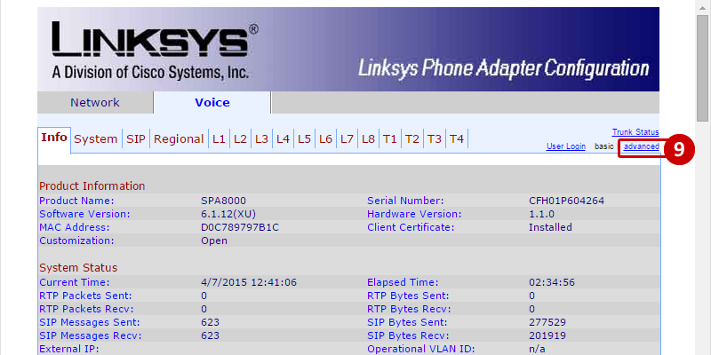
Task: Select the T3 trunk tab
Action: tap(434, 139)
